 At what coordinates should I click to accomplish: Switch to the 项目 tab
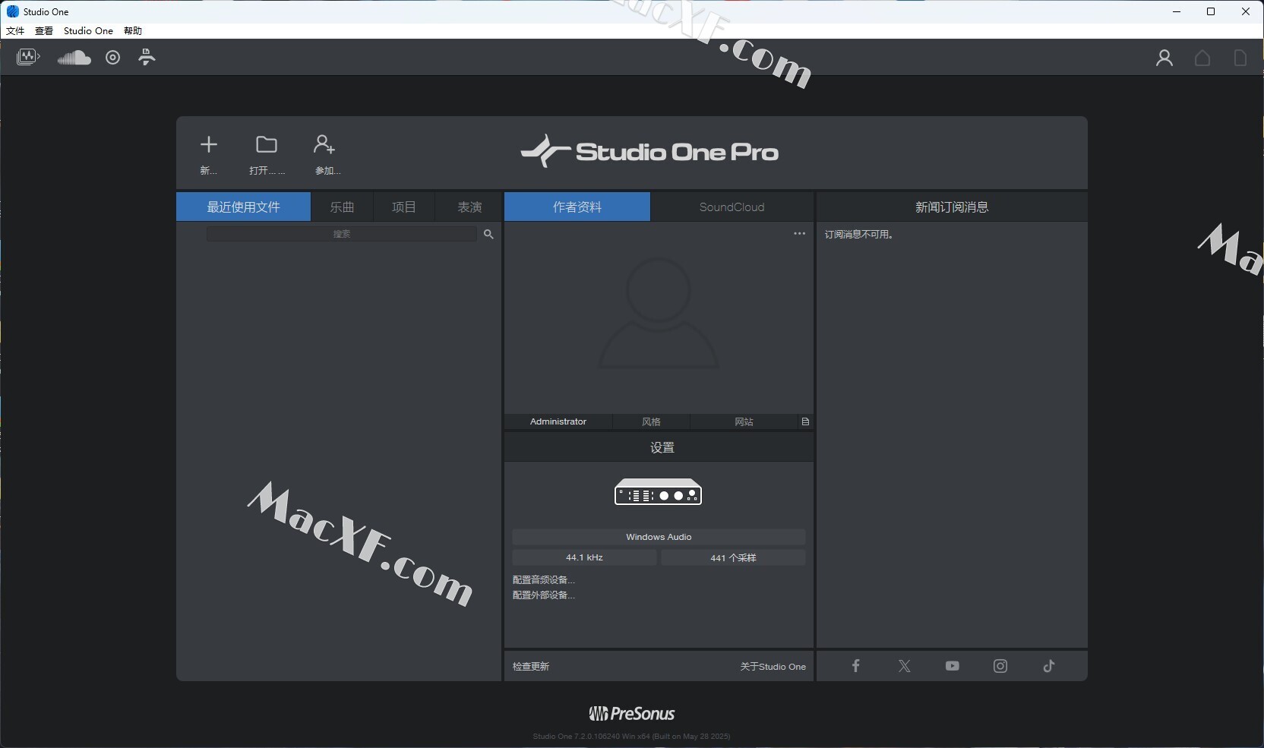click(x=404, y=207)
